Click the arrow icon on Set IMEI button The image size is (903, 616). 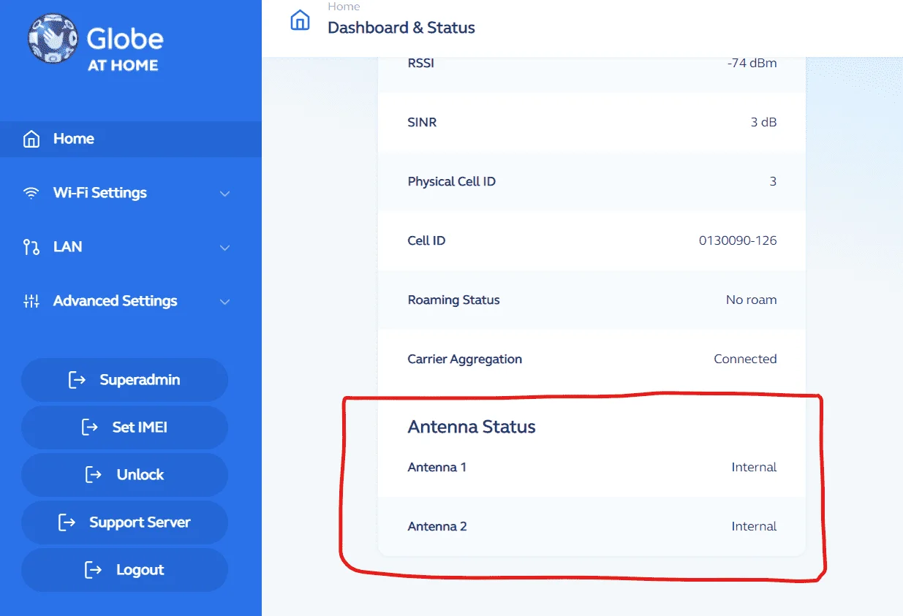(90, 427)
